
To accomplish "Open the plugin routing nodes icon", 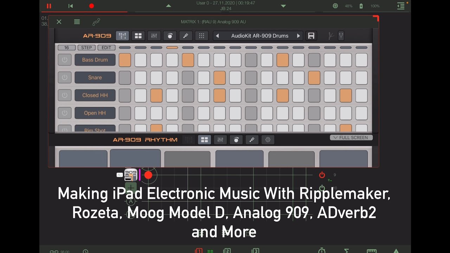I will (x=96, y=22).
